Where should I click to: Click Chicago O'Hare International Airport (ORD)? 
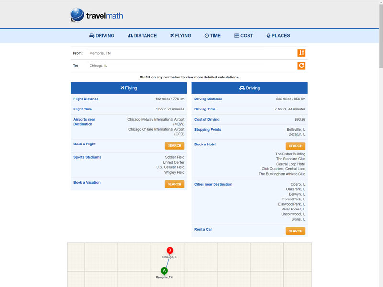(157, 132)
